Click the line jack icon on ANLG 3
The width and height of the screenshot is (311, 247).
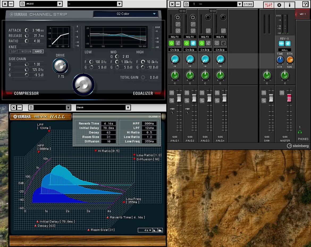(208, 18)
